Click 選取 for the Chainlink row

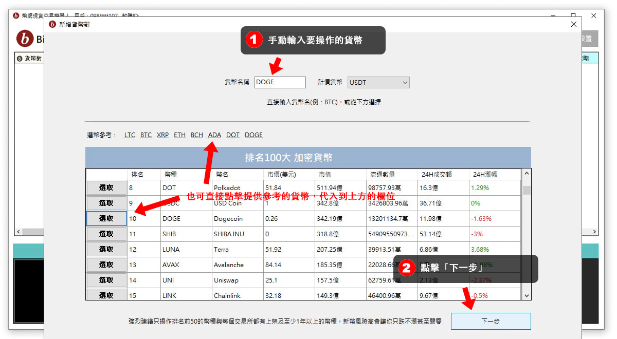tap(106, 294)
